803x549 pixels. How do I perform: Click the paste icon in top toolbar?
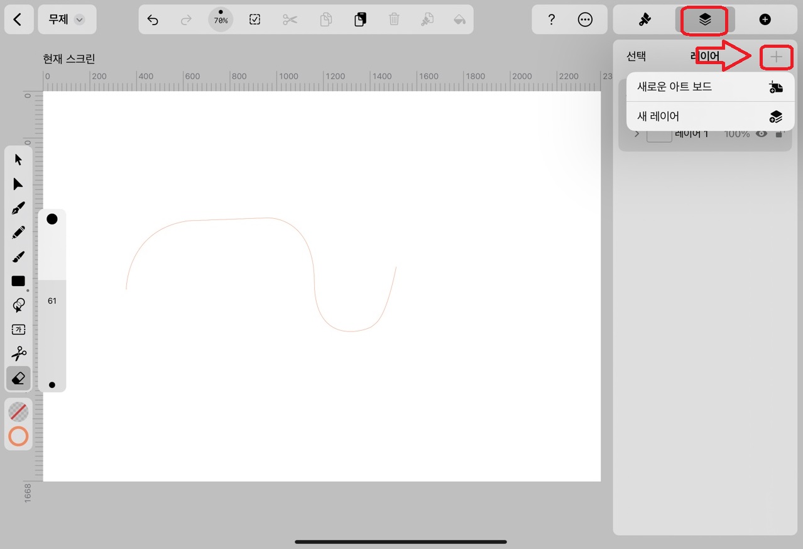point(359,20)
